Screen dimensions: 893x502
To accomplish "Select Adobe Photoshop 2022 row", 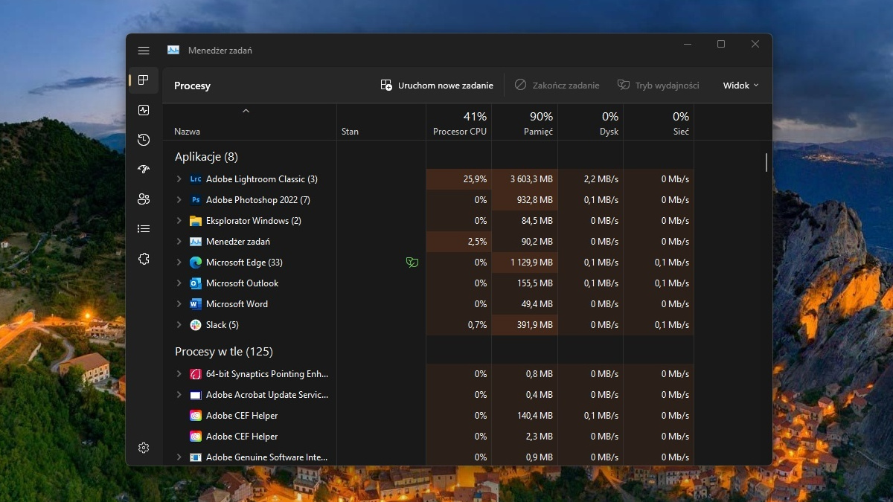I will coord(257,200).
